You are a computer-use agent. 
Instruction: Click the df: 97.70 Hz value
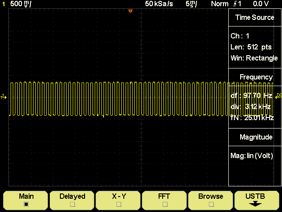[251, 95]
